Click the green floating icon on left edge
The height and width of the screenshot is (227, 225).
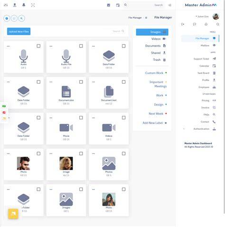click(x=4, y=106)
